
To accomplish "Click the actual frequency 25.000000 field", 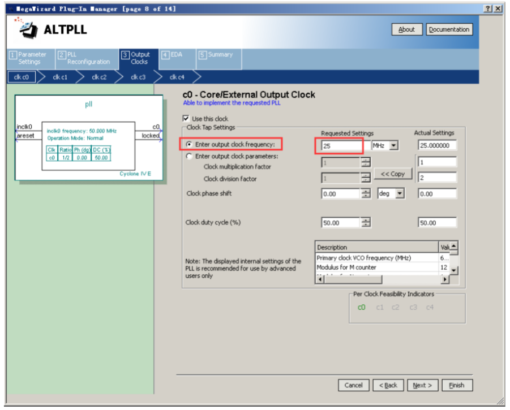I will coord(437,145).
